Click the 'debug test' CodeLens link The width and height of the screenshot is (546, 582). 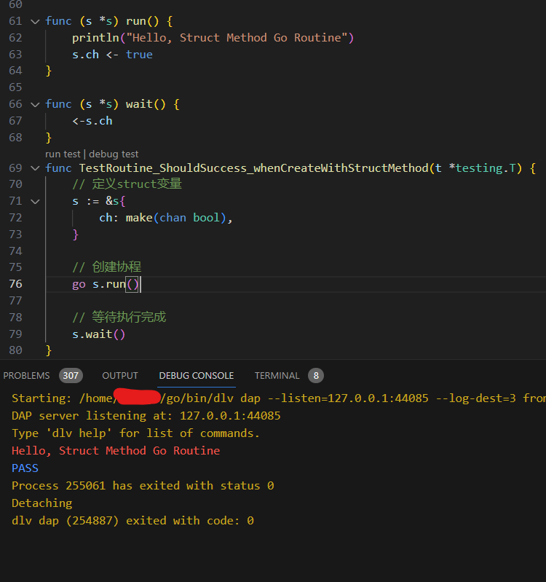(114, 154)
